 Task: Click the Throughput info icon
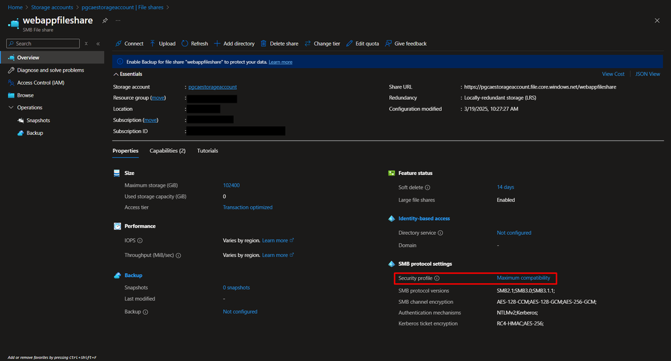tap(178, 256)
